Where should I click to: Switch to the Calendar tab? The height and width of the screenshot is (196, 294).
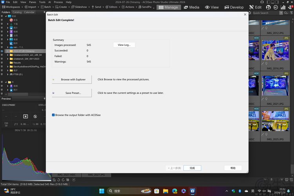pyautogui.click(x=29, y=12)
